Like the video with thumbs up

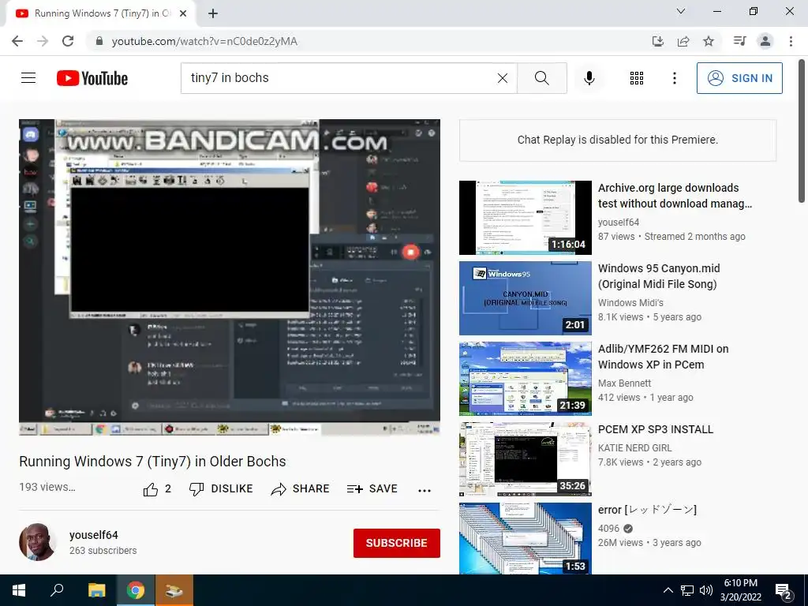(157, 489)
